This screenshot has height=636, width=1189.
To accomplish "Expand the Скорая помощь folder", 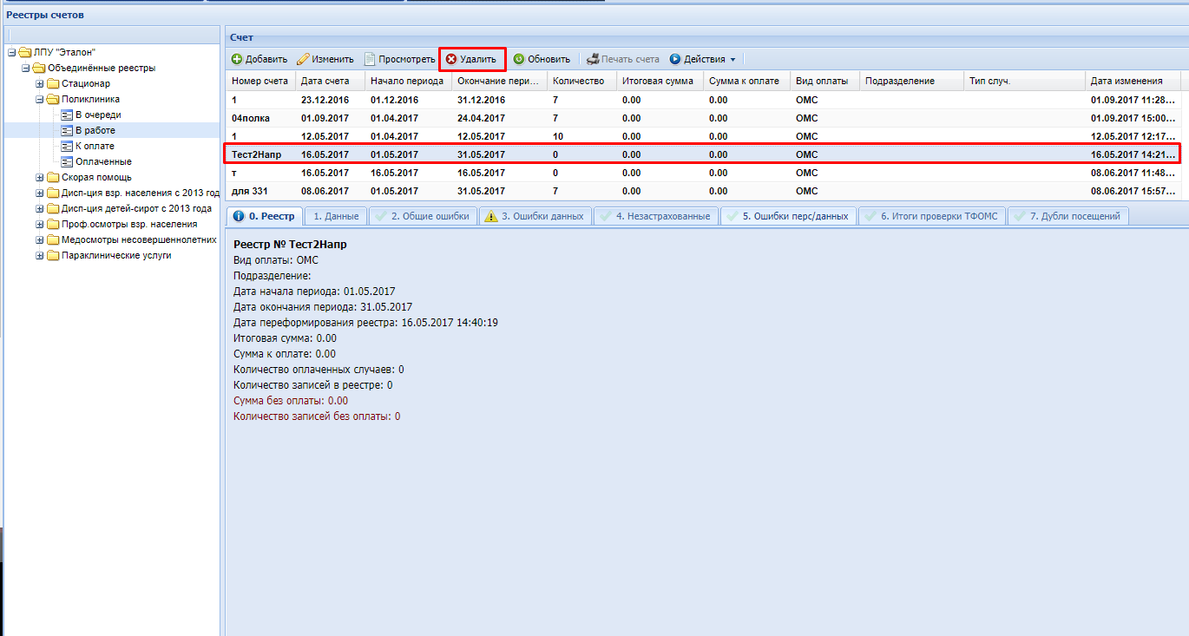I will (40, 177).
